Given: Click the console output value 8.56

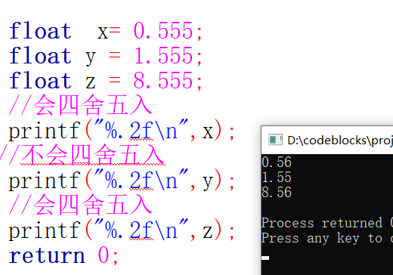Looking at the screenshot, I should tap(277, 192).
